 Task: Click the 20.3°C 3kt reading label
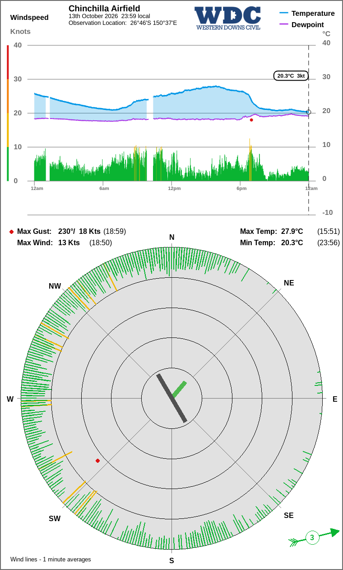point(291,76)
